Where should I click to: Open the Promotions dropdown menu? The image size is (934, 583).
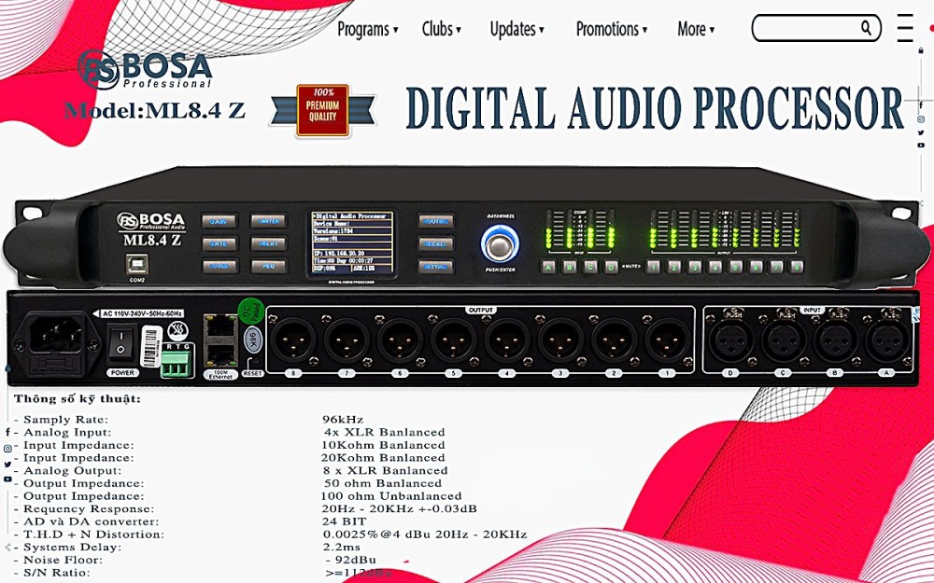coord(611,29)
